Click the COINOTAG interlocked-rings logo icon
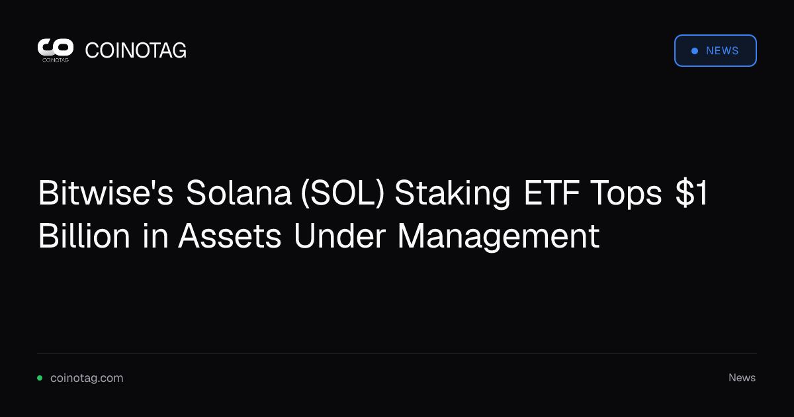794x417 pixels. (55, 47)
